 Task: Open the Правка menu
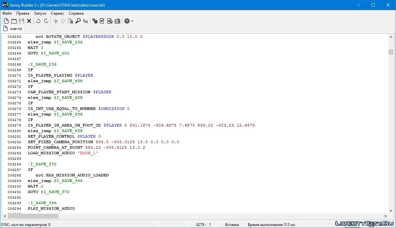(23, 13)
